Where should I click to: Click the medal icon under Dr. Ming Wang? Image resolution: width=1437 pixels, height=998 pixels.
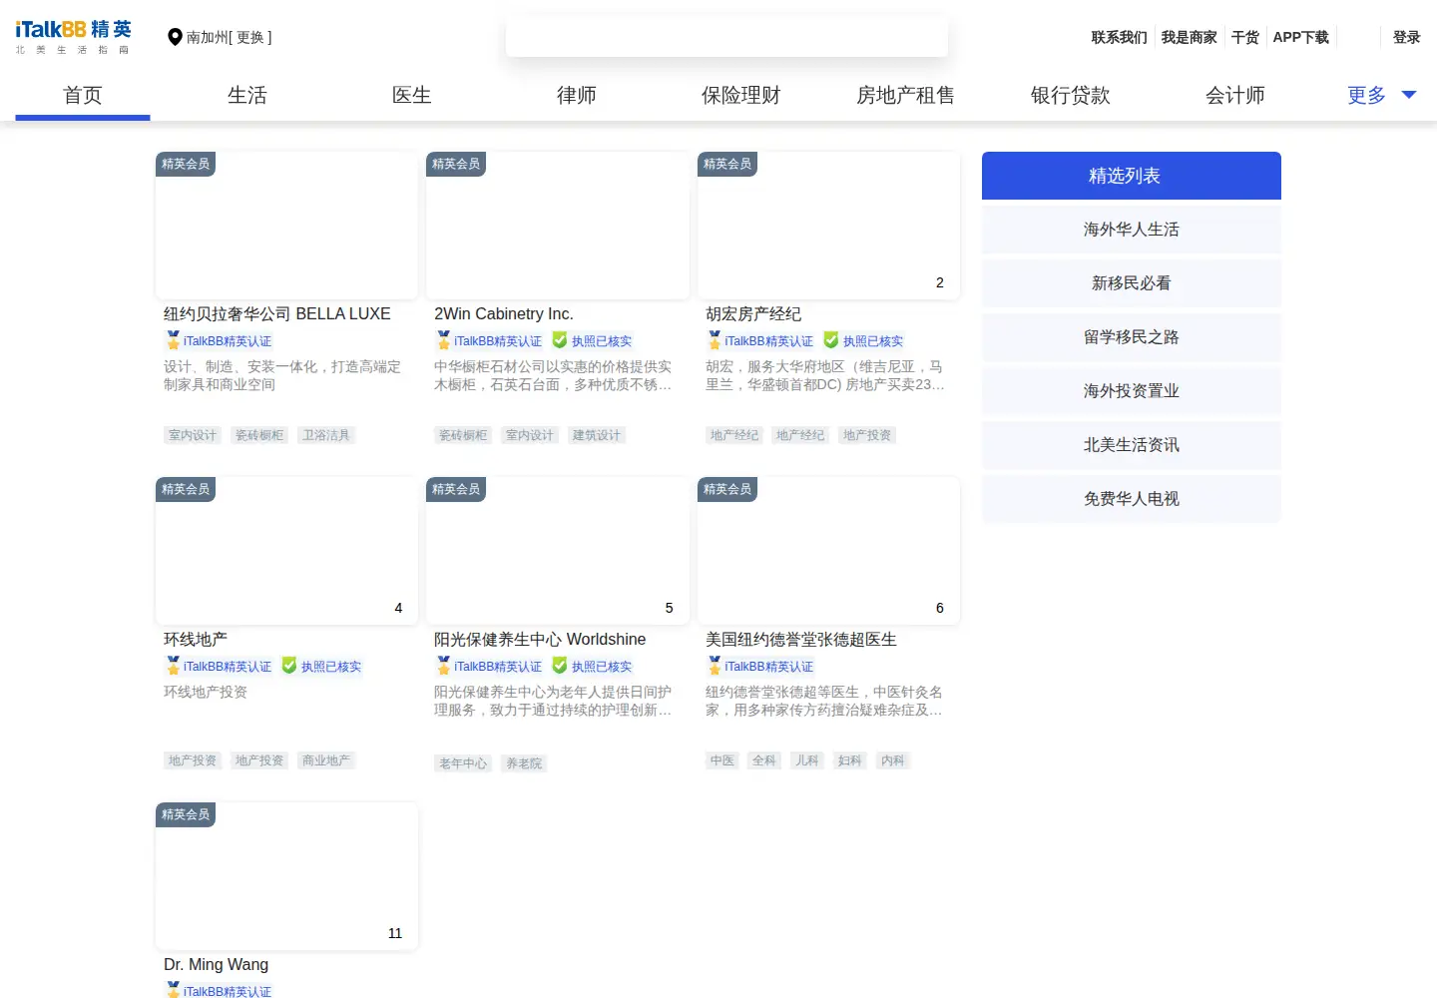pyautogui.click(x=173, y=990)
